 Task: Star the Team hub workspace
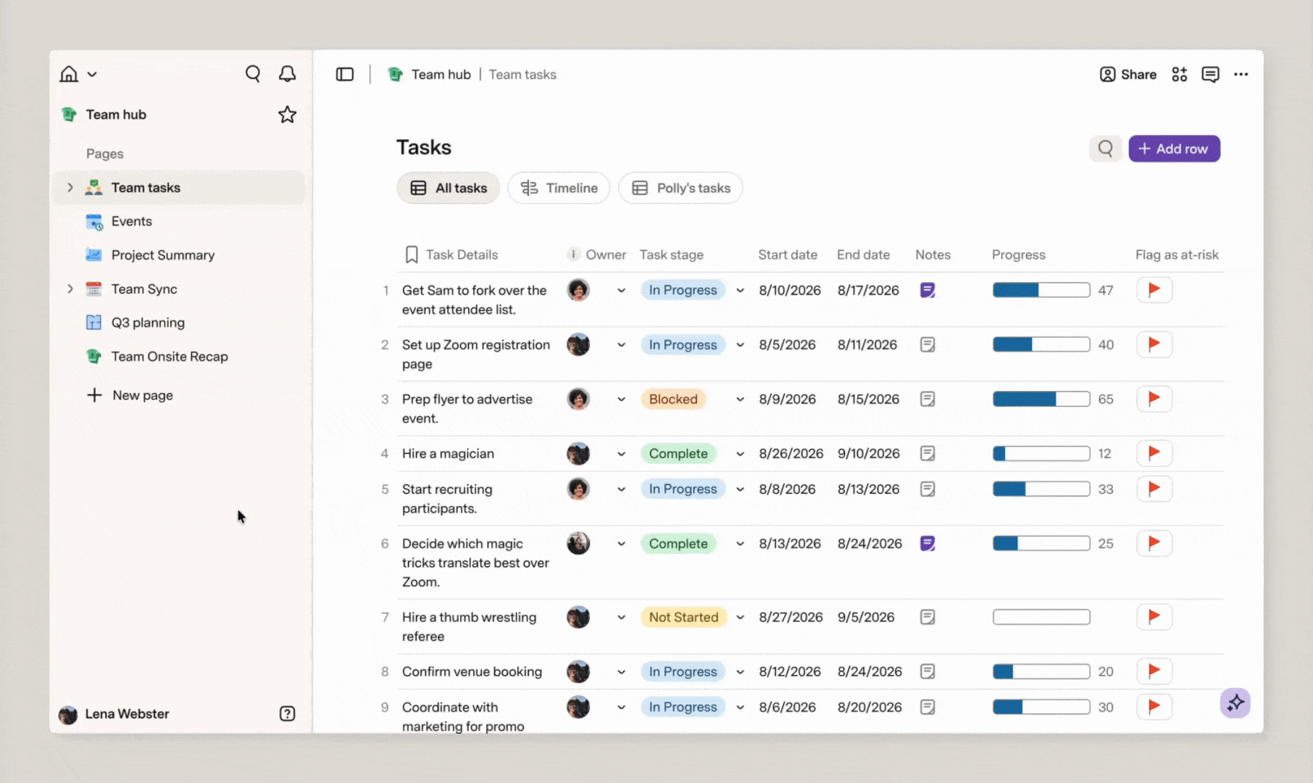tap(288, 115)
